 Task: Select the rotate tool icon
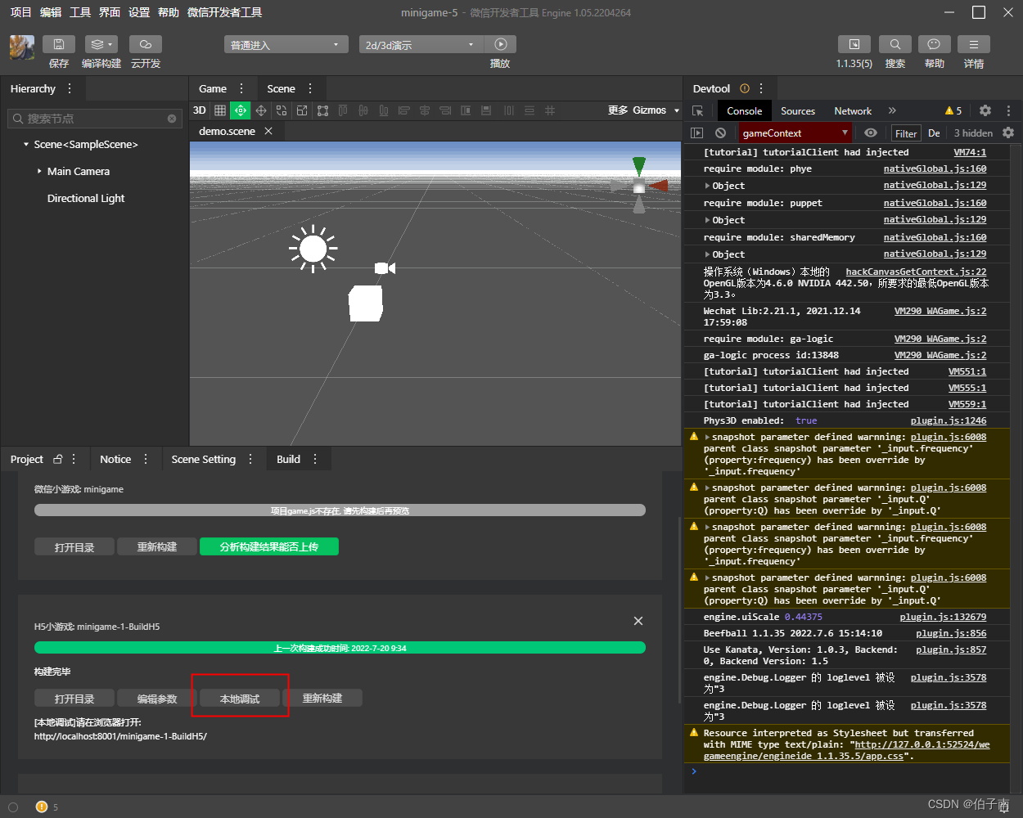tap(282, 110)
